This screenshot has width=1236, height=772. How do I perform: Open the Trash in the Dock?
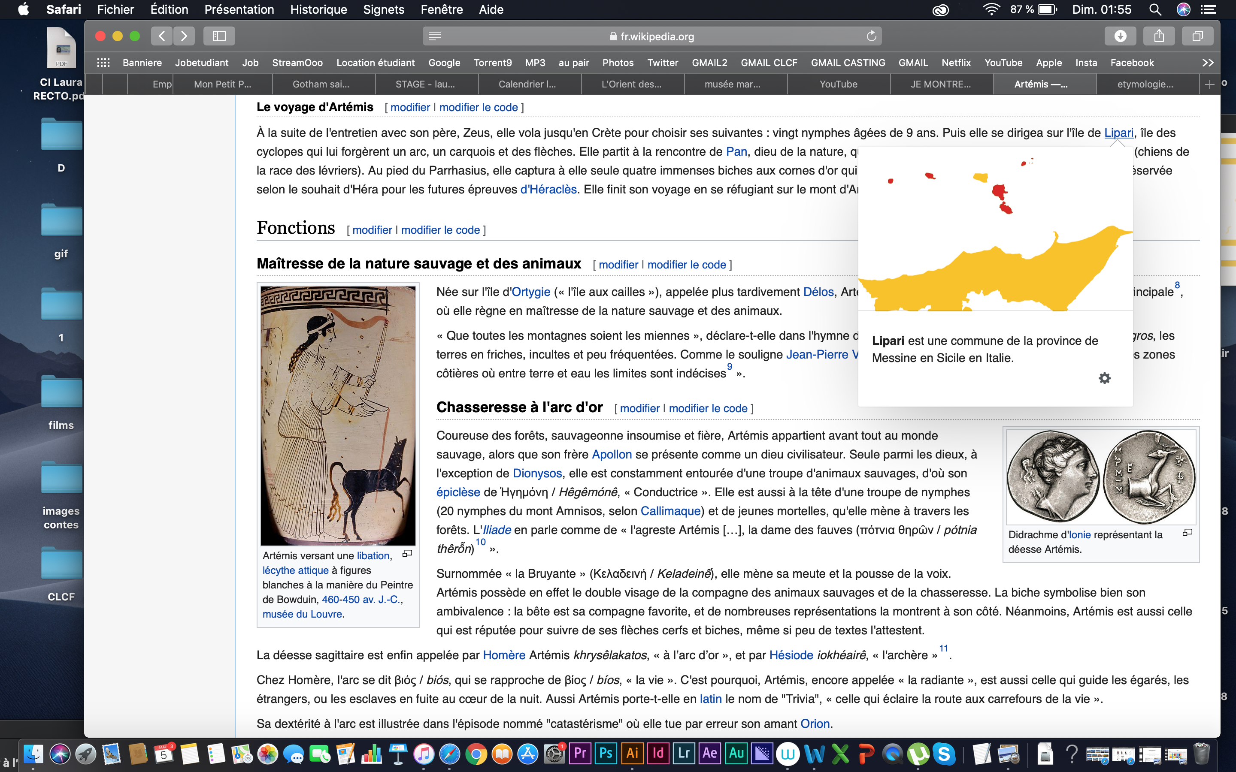[x=1201, y=754]
